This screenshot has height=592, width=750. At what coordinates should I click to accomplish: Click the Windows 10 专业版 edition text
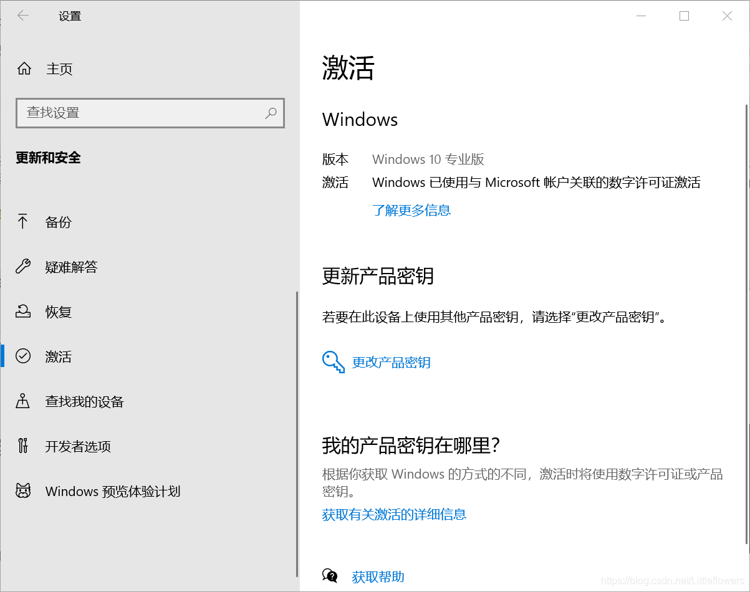coord(428,159)
